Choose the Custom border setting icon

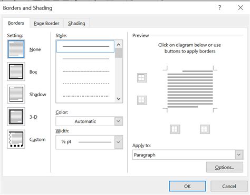(x=16, y=139)
